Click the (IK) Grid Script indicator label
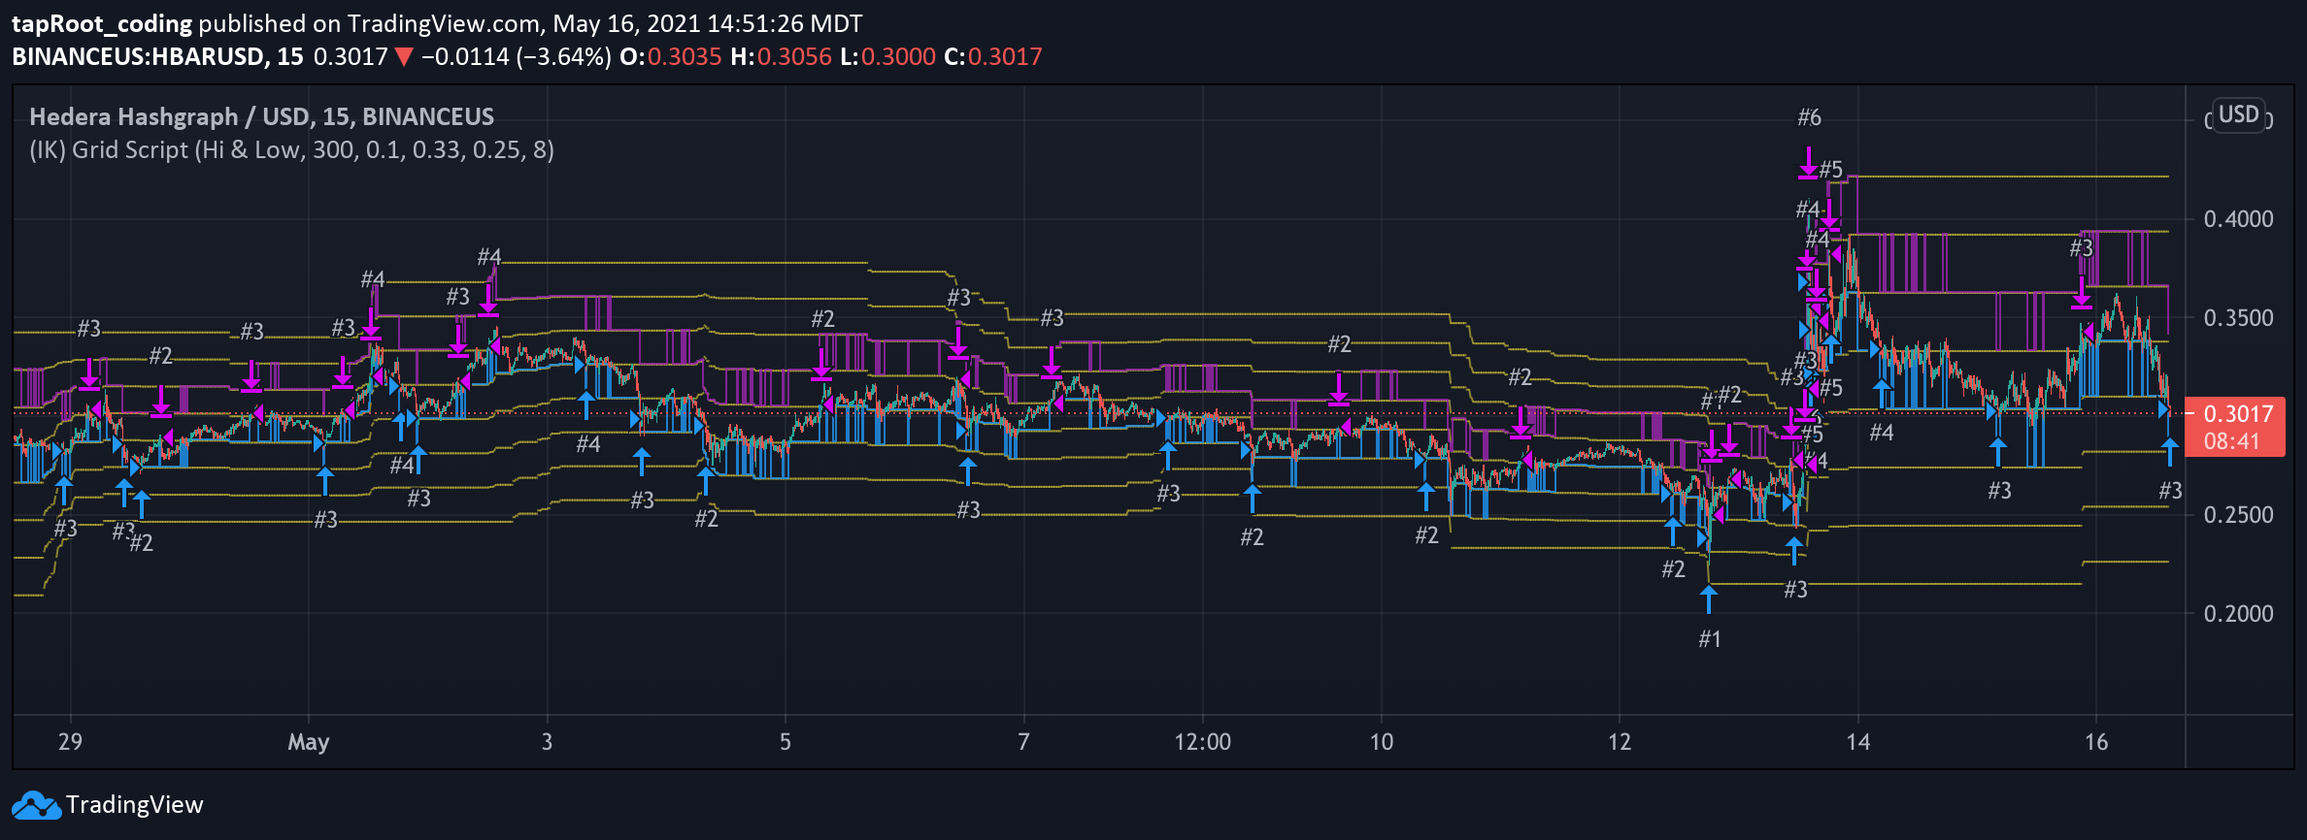Screen dimensions: 2307x840 coord(292,150)
